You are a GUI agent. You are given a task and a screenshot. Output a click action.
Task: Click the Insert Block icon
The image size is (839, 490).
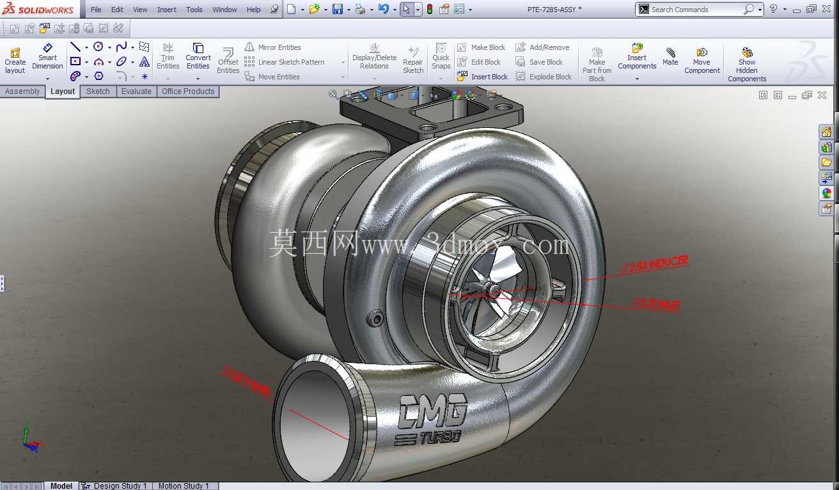point(462,77)
